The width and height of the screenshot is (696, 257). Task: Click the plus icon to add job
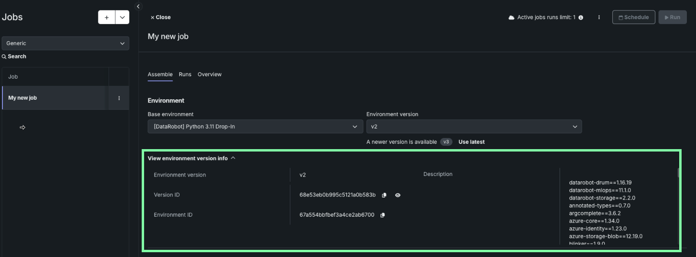click(107, 17)
